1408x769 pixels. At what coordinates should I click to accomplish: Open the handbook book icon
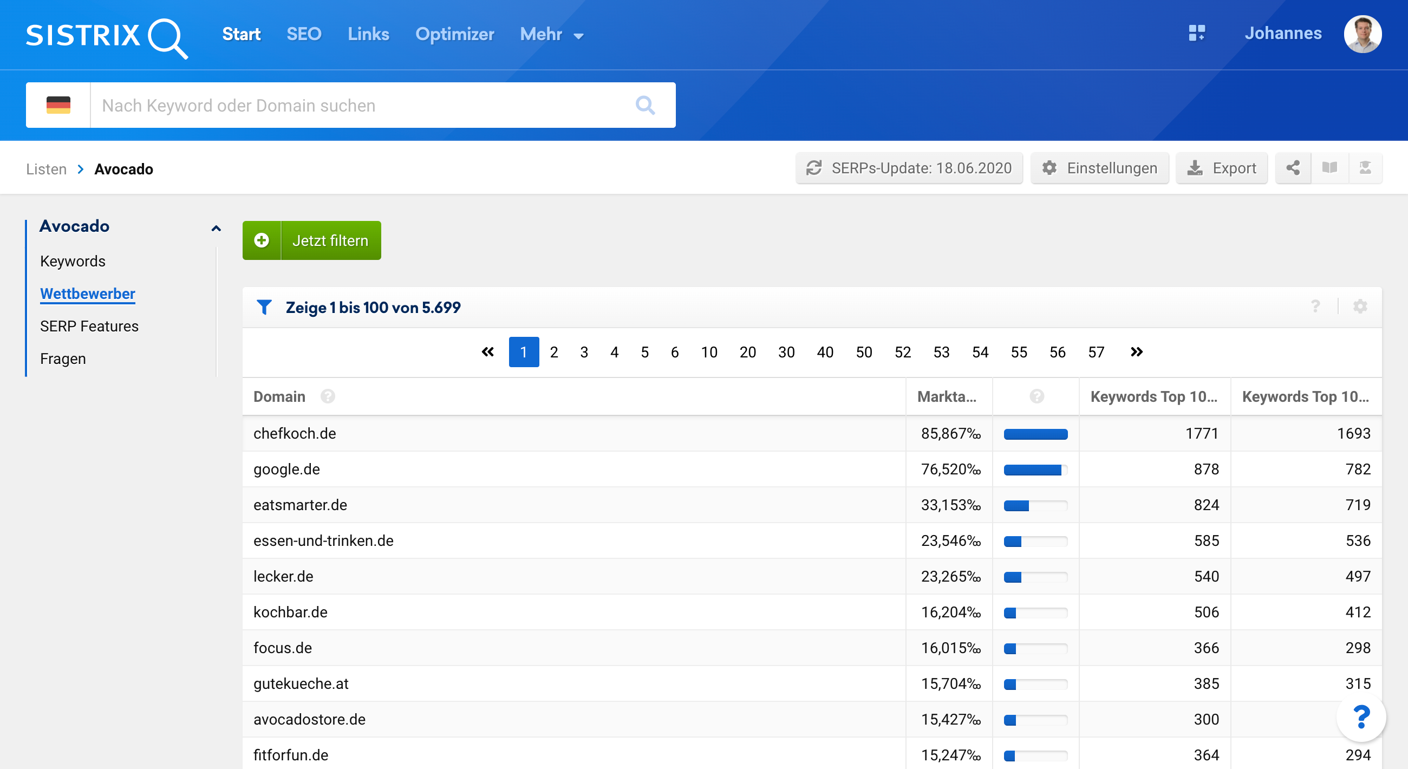click(x=1329, y=168)
